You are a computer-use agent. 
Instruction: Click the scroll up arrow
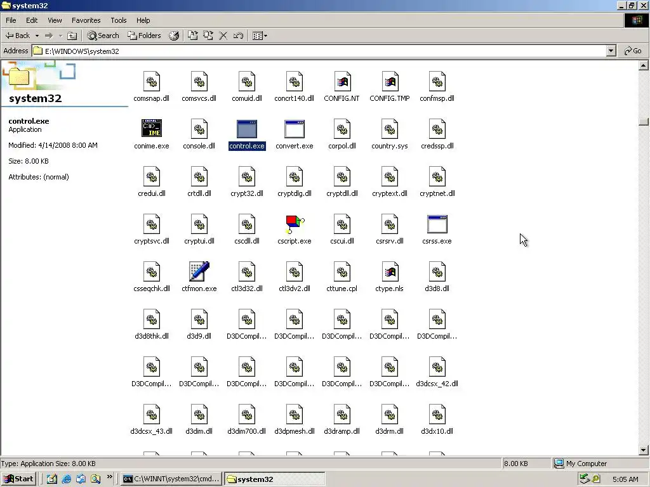(x=644, y=65)
